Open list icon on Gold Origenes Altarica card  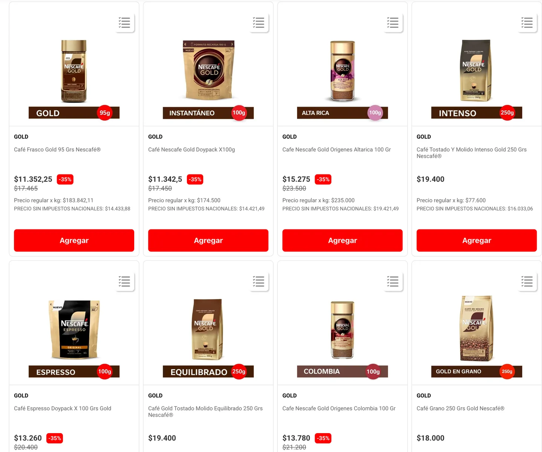[393, 23]
